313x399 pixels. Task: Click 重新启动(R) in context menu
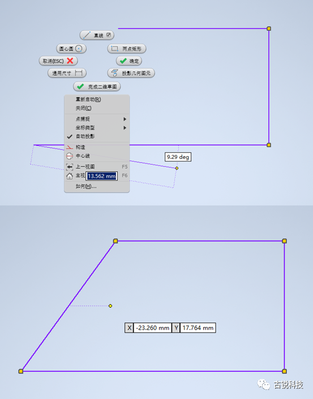coord(97,99)
